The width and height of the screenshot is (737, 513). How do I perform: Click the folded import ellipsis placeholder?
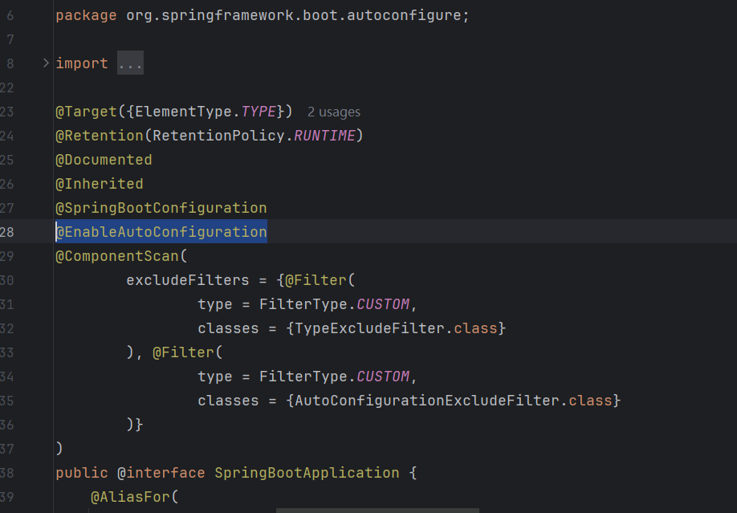click(130, 63)
